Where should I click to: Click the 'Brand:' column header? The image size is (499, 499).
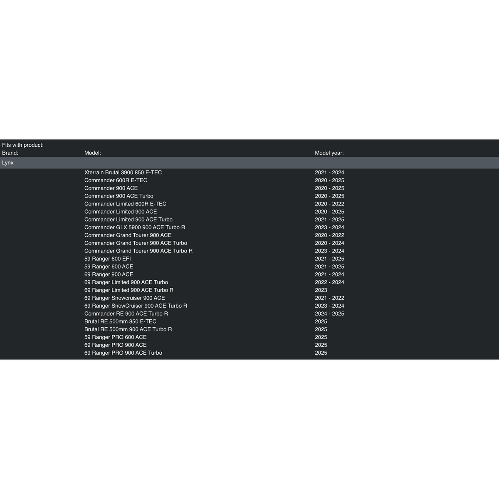pyautogui.click(x=10, y=153)
